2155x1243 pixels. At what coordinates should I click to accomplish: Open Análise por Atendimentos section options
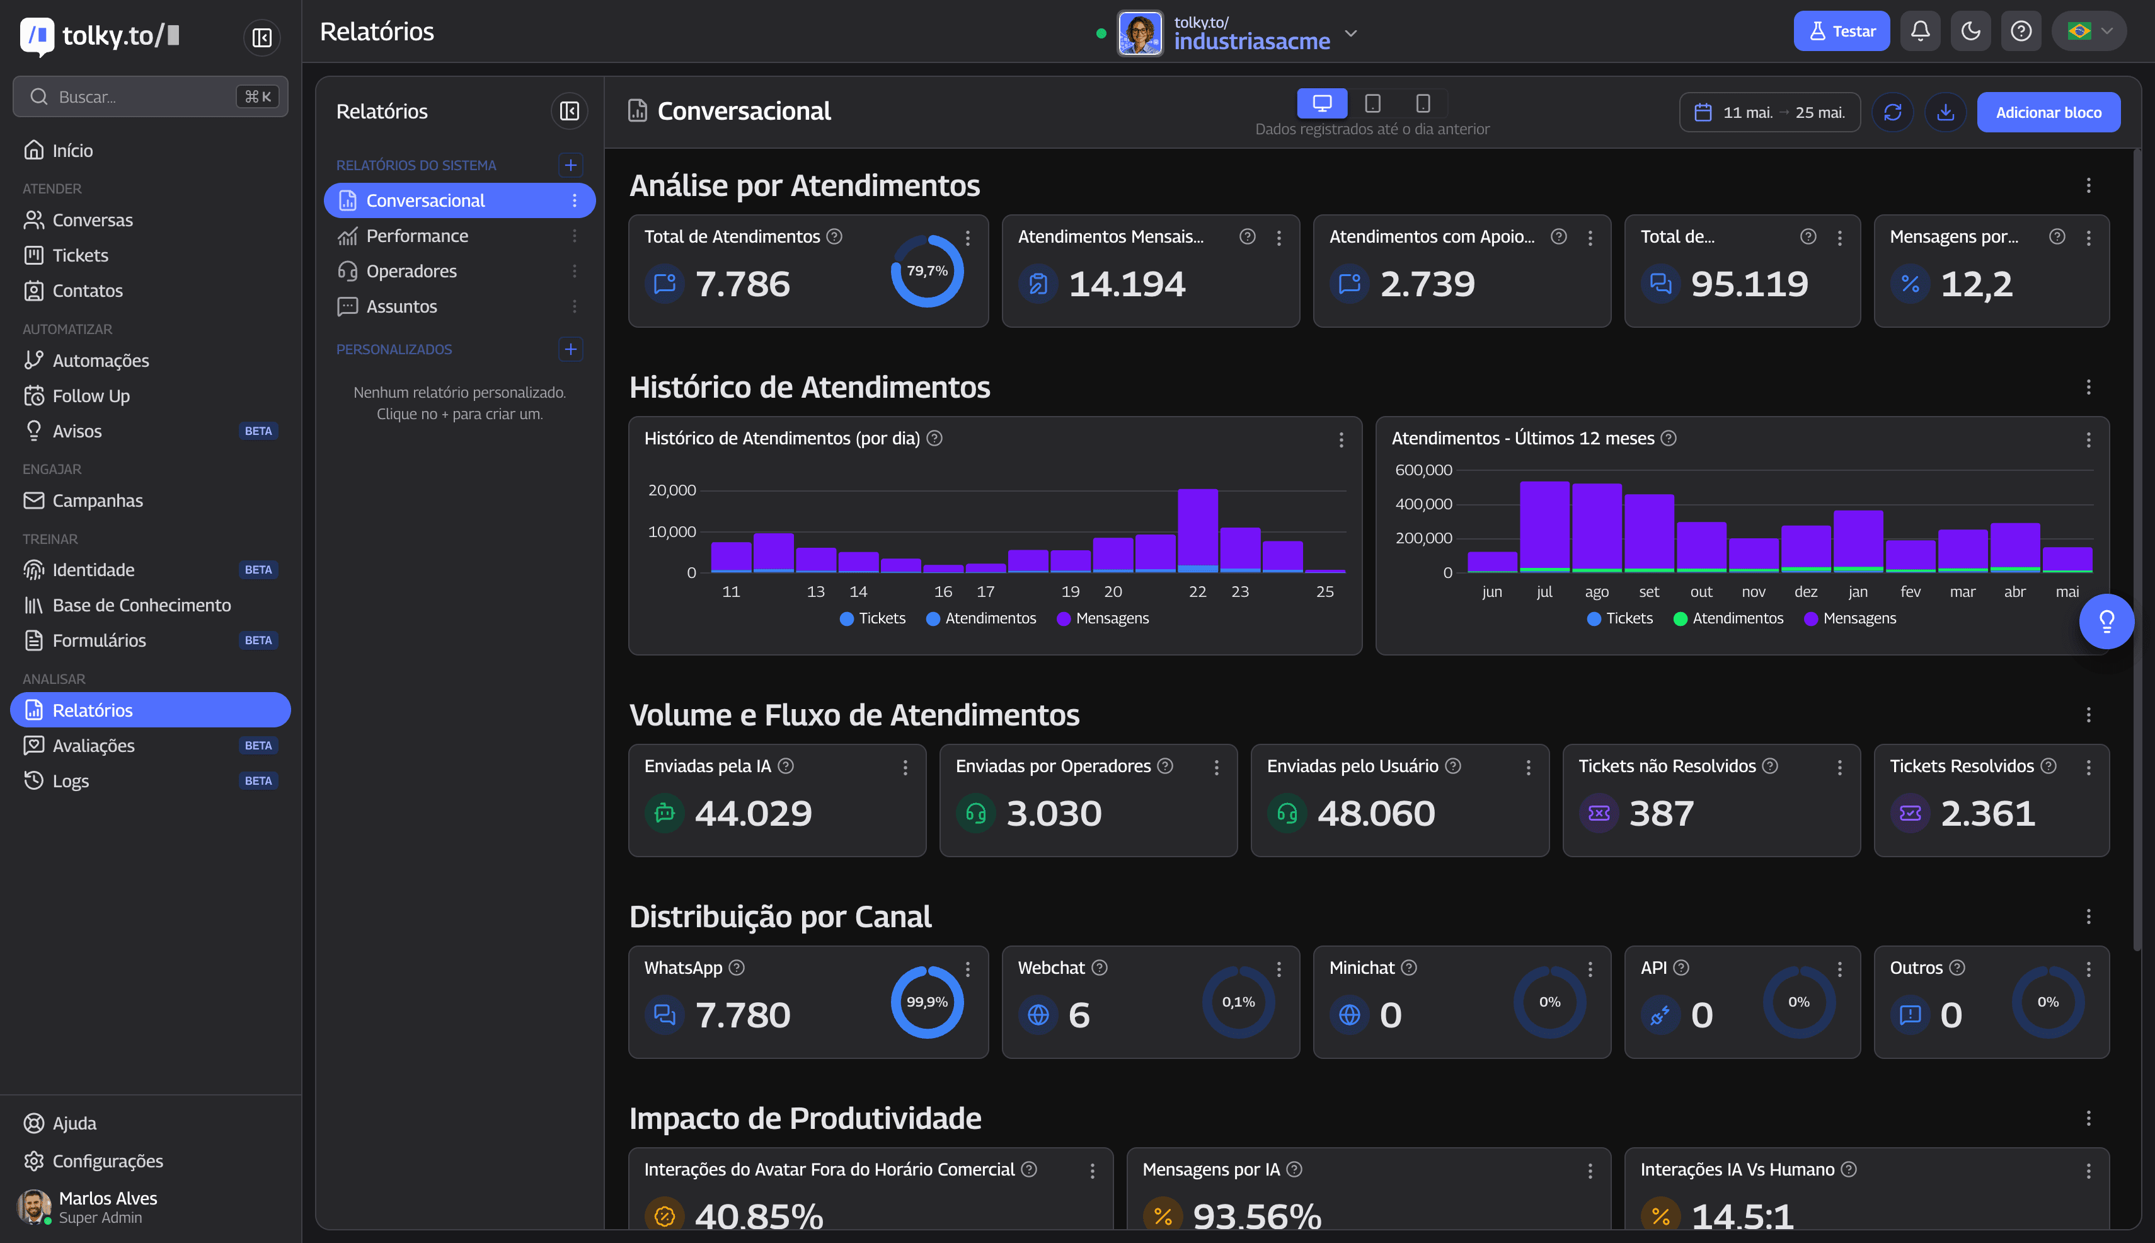[x=2088, y=185]
